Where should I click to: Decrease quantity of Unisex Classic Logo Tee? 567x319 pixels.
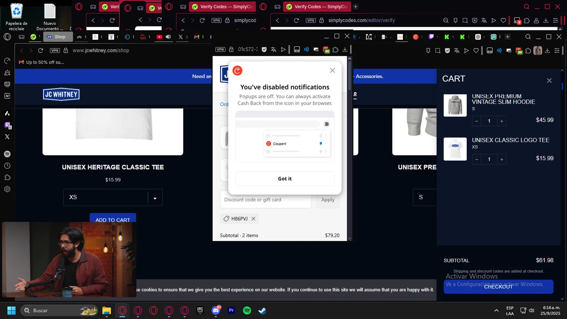(x=477, y=159)
